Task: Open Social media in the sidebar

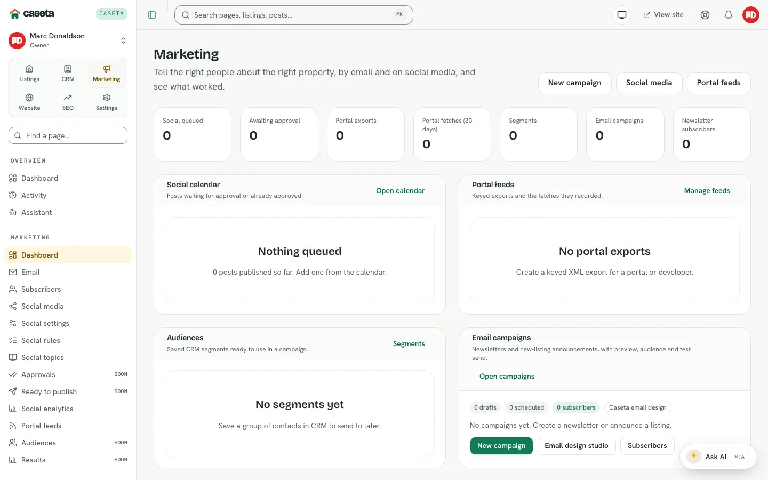Action: pos(68,306)
